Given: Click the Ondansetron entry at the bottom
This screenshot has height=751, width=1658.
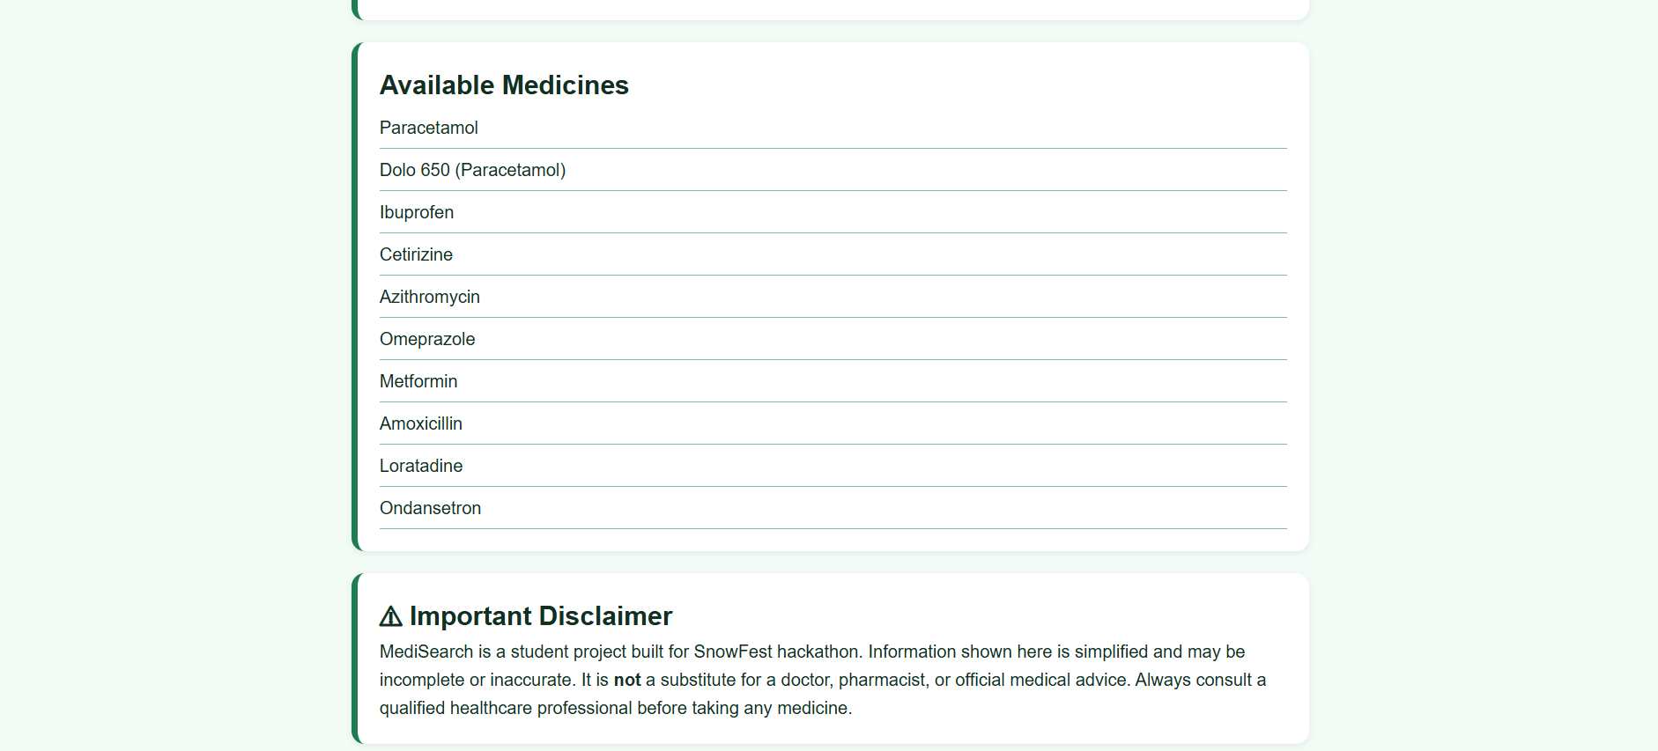Looking at the screenshot, I should pos(430,508).
